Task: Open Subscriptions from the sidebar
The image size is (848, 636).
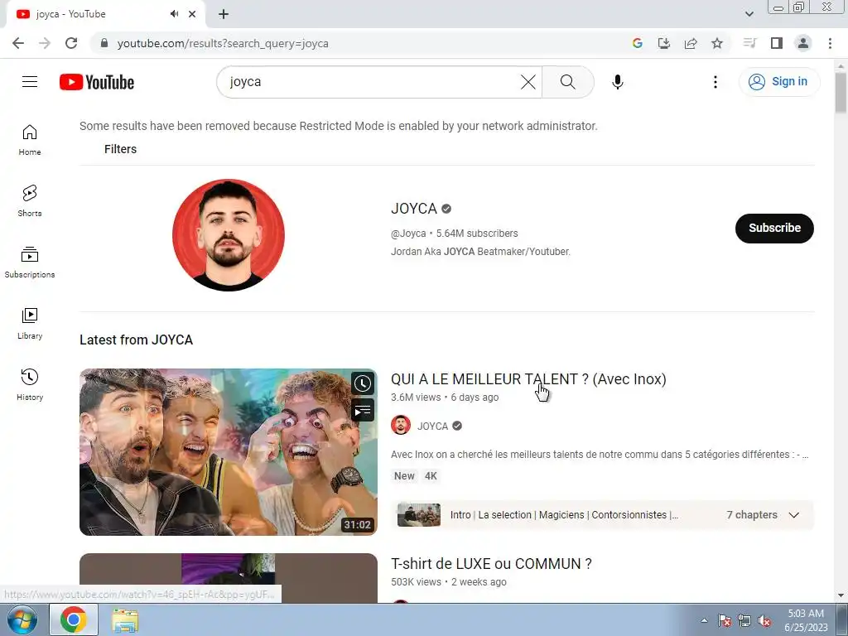Action: (x=30, y=263)
